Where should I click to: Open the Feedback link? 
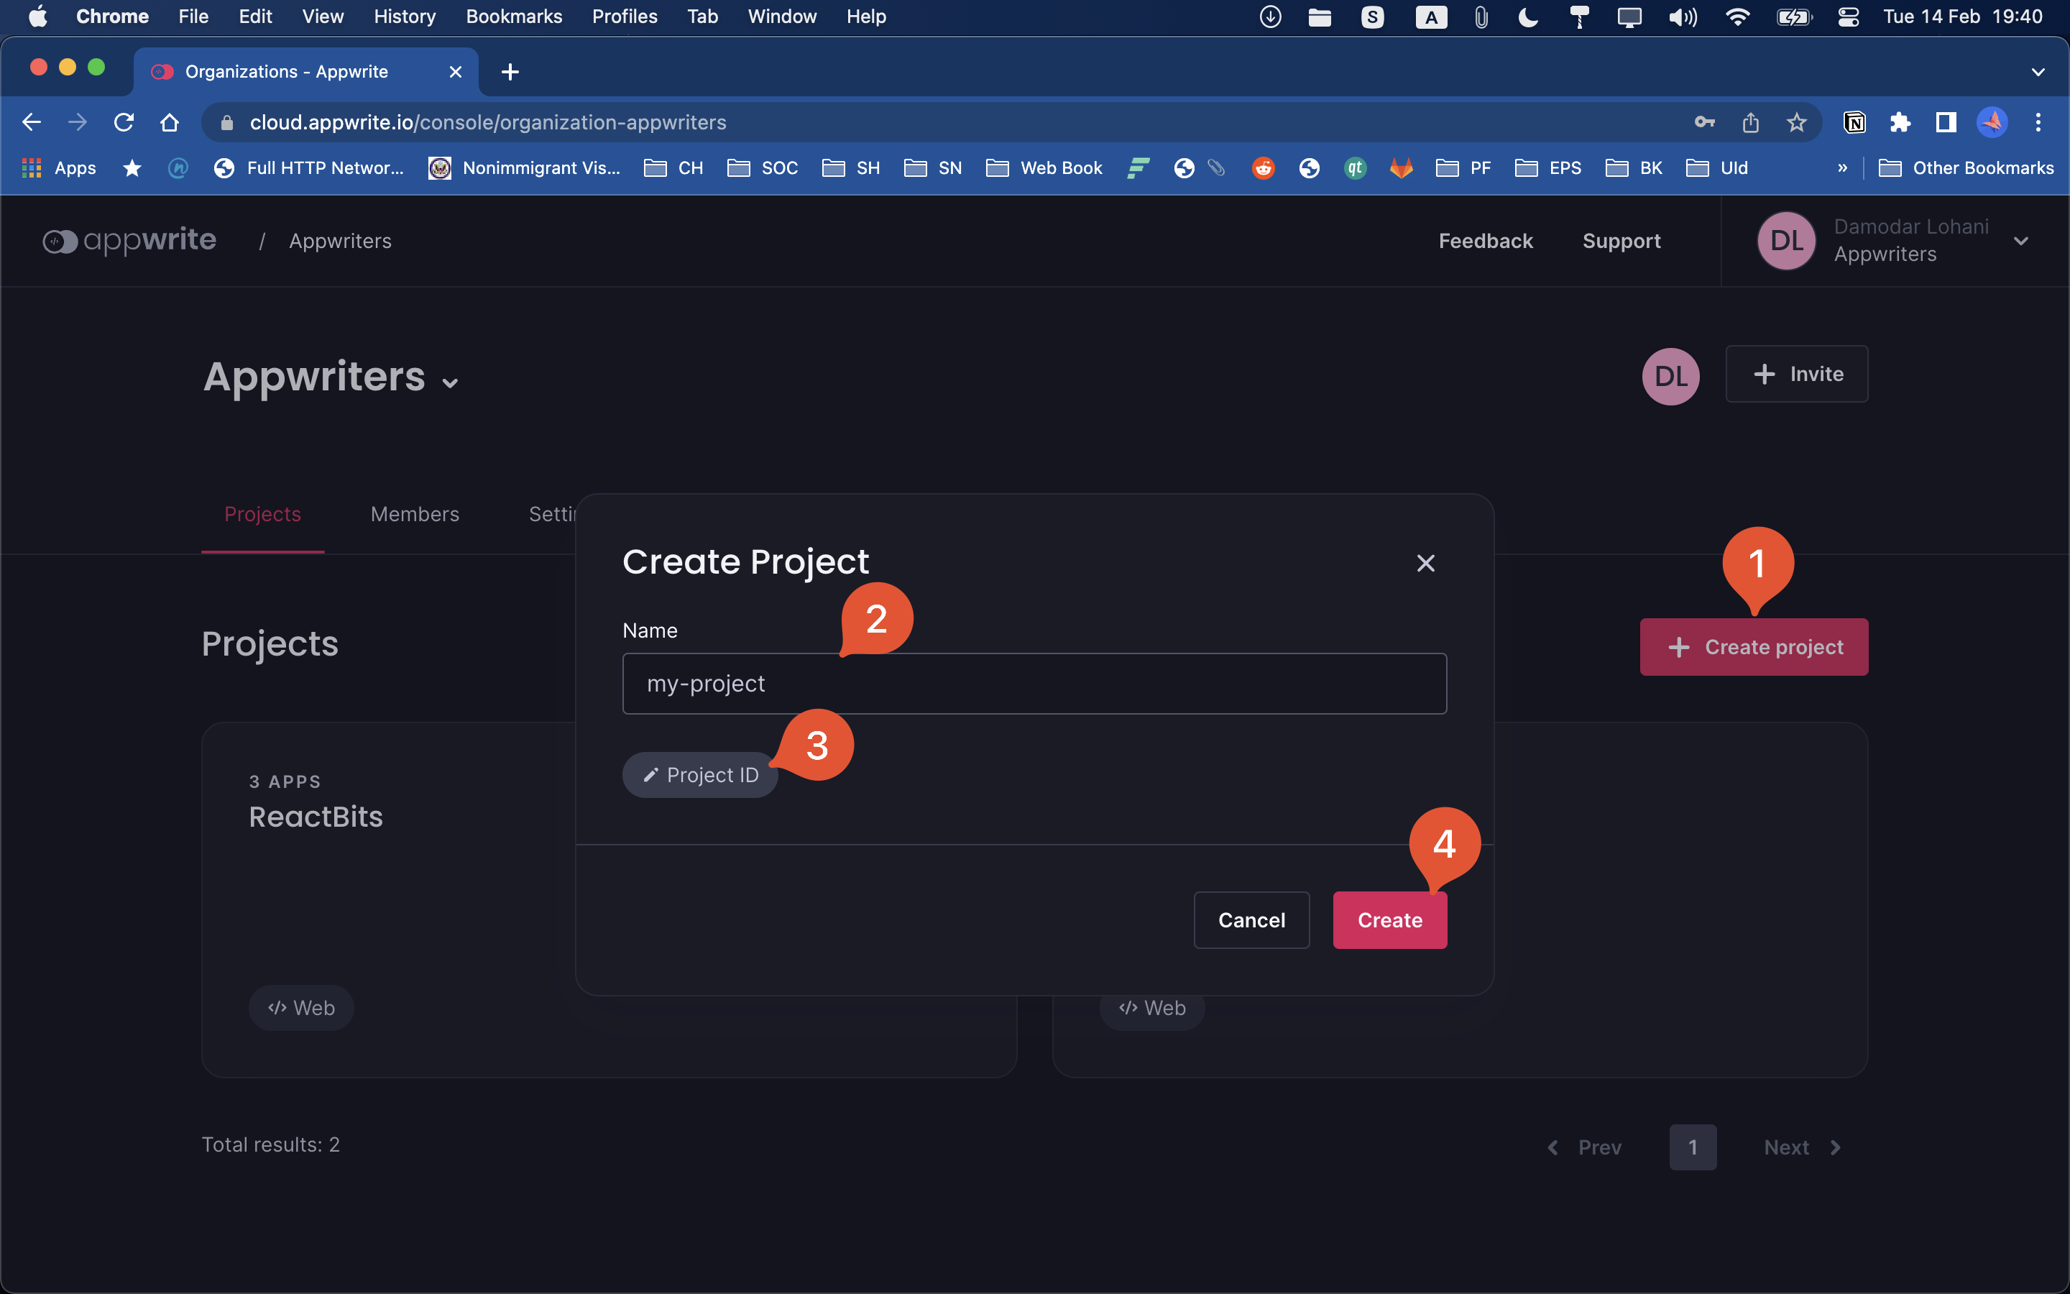(1485, 242)
